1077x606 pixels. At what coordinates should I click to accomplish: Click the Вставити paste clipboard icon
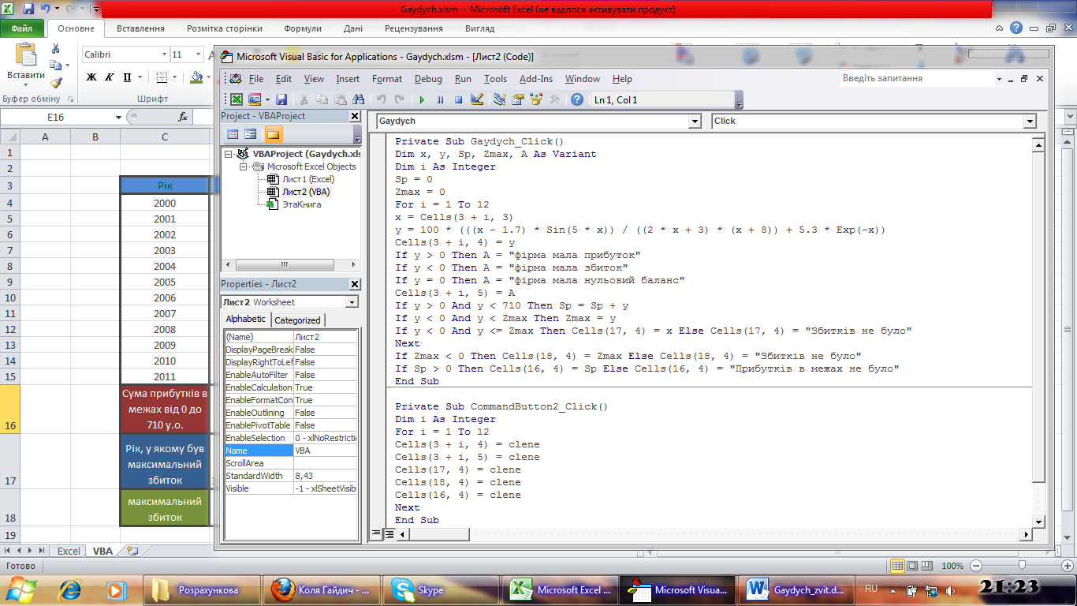pyautogui.click(x=26, y=54)
